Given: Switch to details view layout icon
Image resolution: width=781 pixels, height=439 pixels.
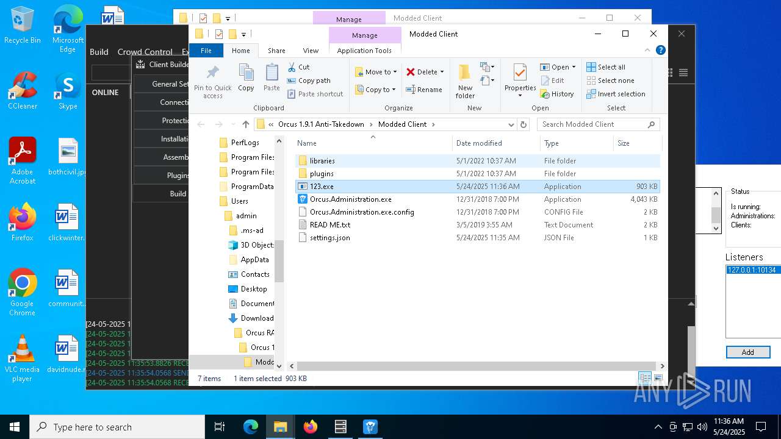Looking at the screenshot, I should [644, 378].
